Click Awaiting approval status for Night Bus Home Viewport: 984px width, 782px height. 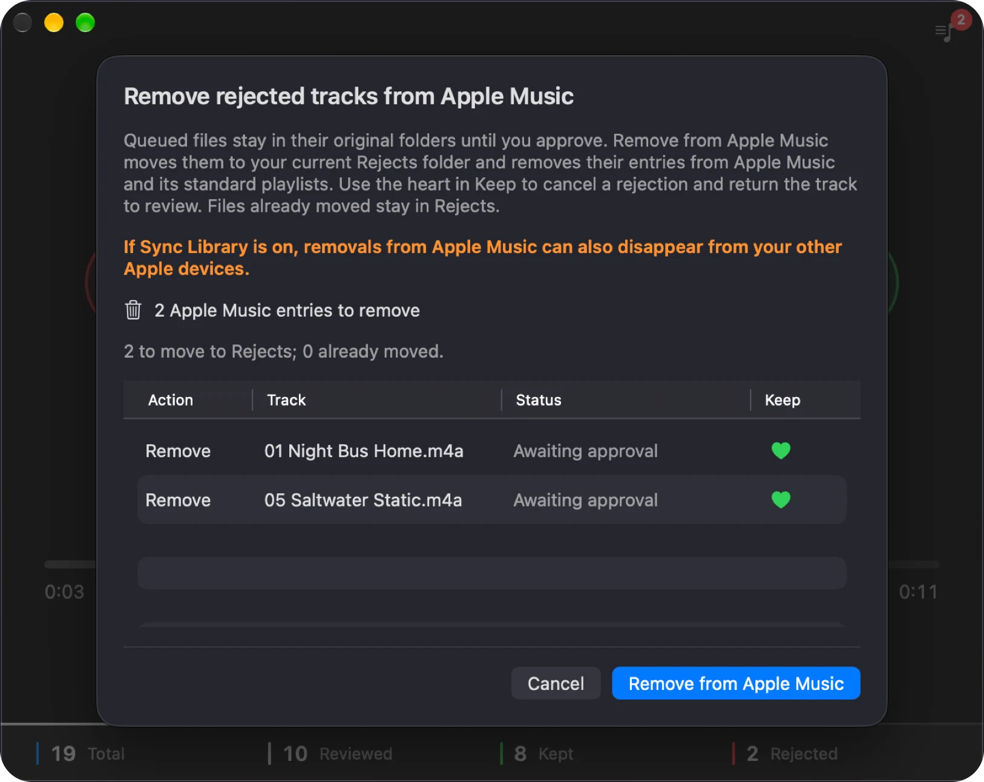pyautogui.click(x=585, y=451)
